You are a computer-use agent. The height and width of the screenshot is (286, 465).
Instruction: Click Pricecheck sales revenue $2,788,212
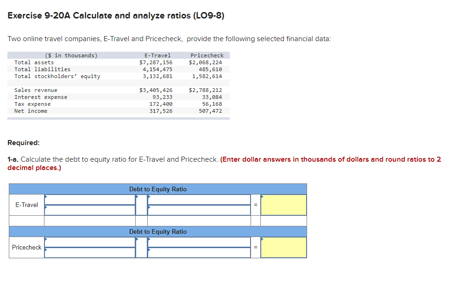click(x=205, y=90)
